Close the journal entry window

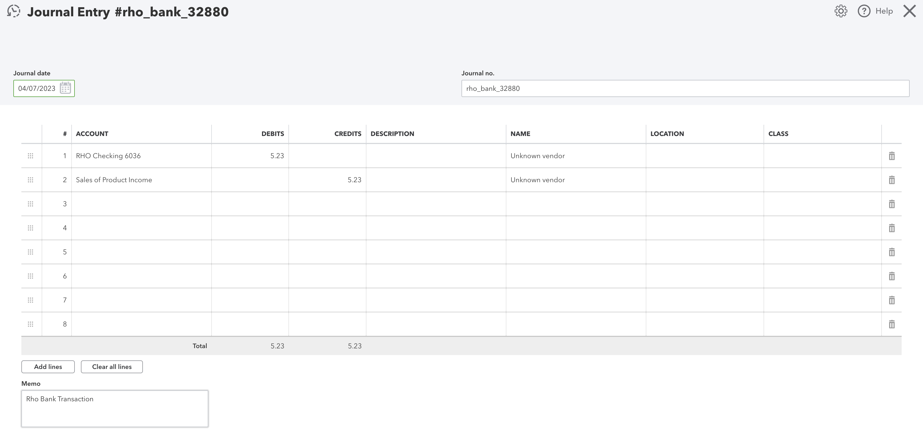coord(909,11)
